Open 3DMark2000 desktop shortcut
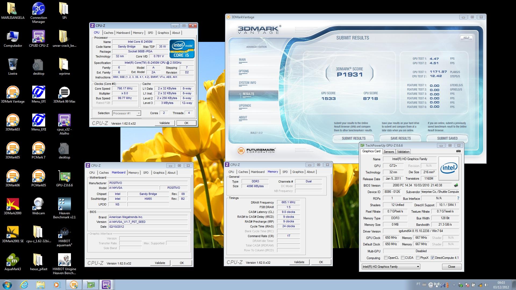The height and width of the screenshot is (290, 516). click(x=13, y=206)
